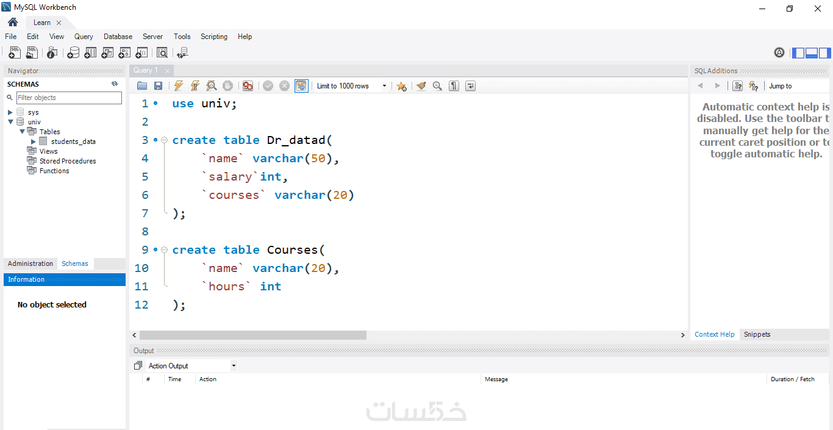The image size is (833, 430).
Task: Toggle word wrapping icon in editor toolbar
Action: 470,86
